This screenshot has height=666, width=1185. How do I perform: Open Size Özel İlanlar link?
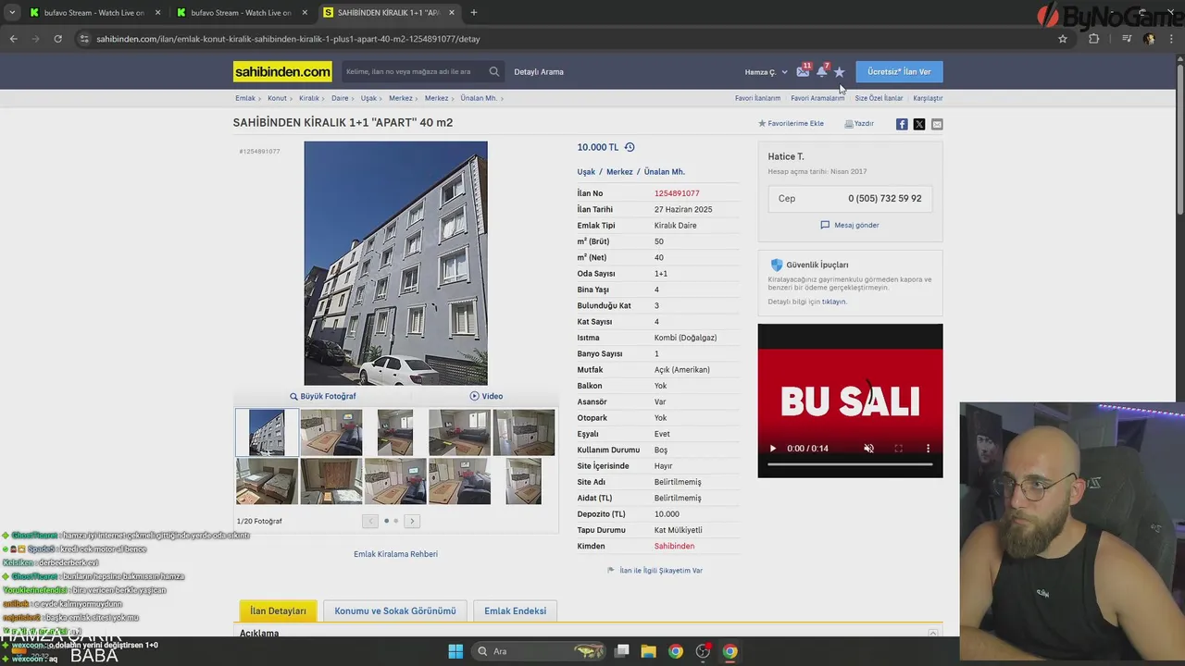879,98
